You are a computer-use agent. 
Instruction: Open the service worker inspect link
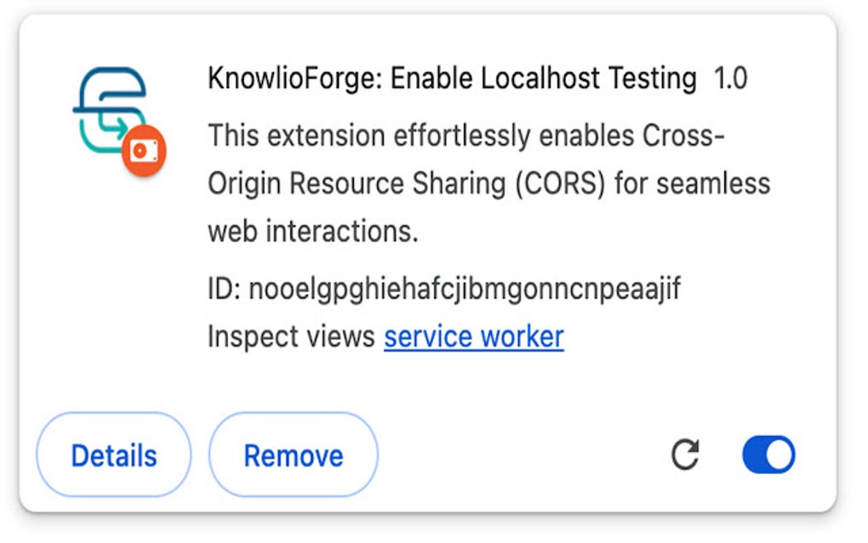[x=473, y=337]
